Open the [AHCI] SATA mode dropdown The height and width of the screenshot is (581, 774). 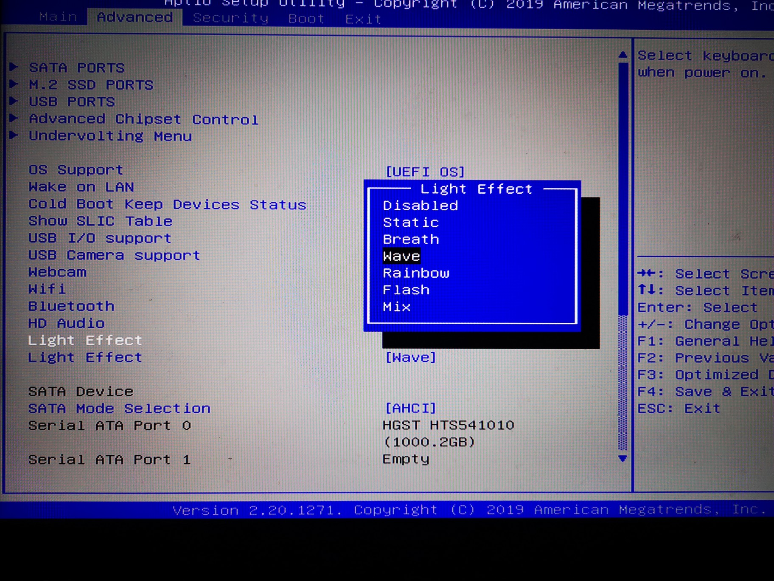click(x=410, y=408)
